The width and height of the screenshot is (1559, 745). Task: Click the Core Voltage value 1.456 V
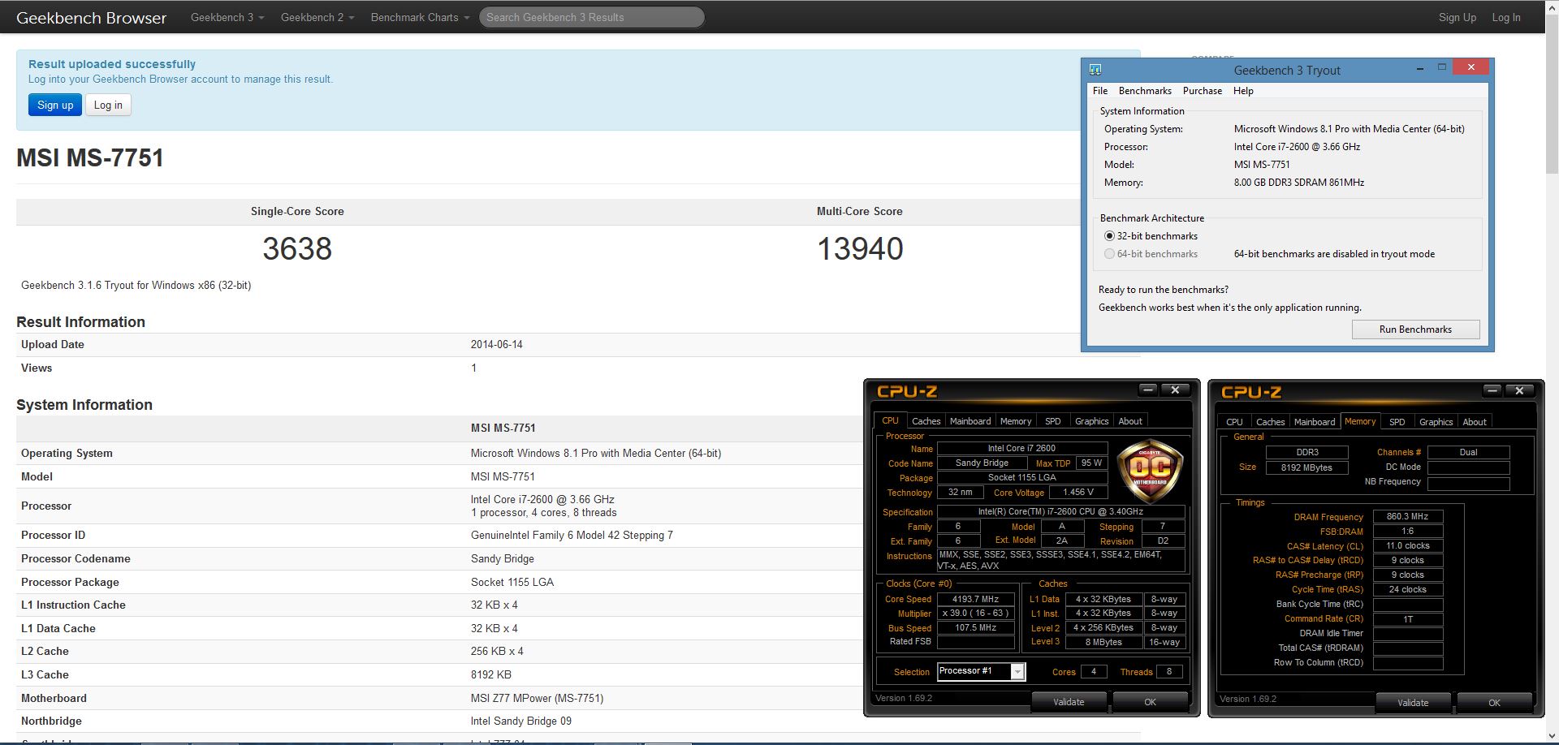[1078, 492]
